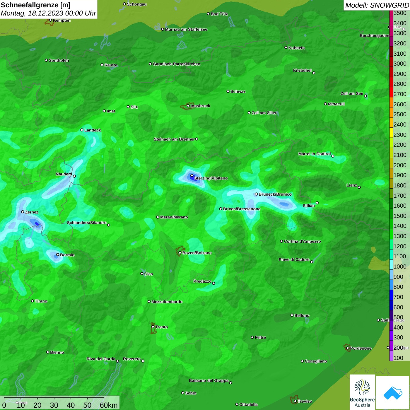
Task: Click the Kufstein marker dot
Action: click(x=286, y=47)
